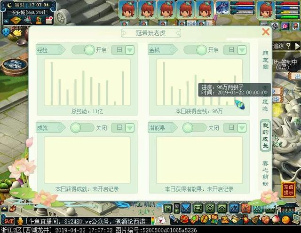The width and height of the screenshot is (301, 233).
Task: Activate the blue crossed-blades skill icon
Action: click(x=186, y=209)
